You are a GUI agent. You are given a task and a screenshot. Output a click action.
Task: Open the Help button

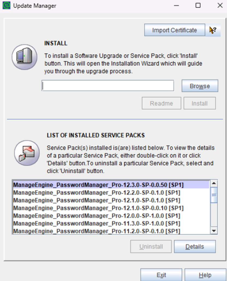coord(205,275)
